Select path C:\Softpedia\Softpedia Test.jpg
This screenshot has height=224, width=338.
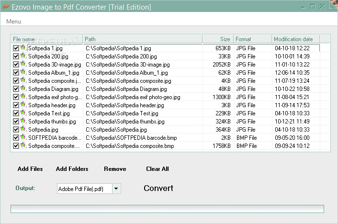click(x=122, y=113)
